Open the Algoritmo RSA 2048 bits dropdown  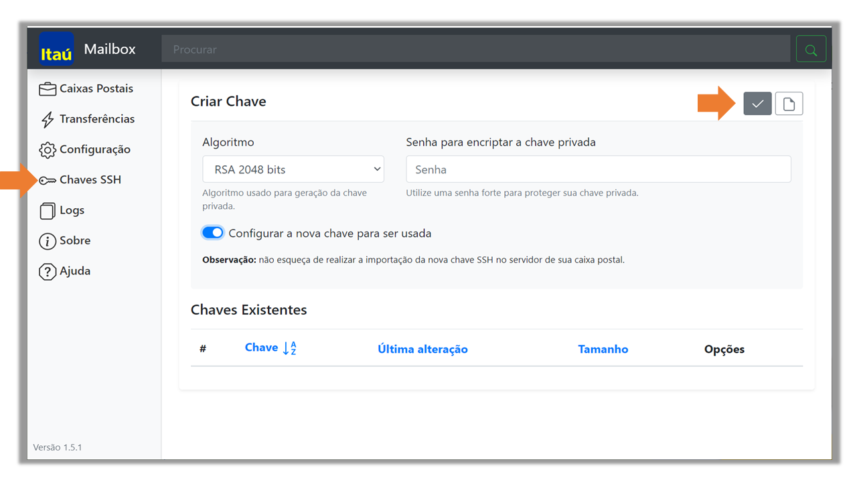293,169
